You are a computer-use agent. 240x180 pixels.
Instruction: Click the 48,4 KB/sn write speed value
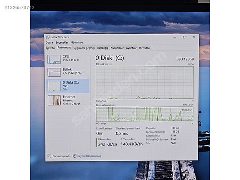[x=133, y=144]
